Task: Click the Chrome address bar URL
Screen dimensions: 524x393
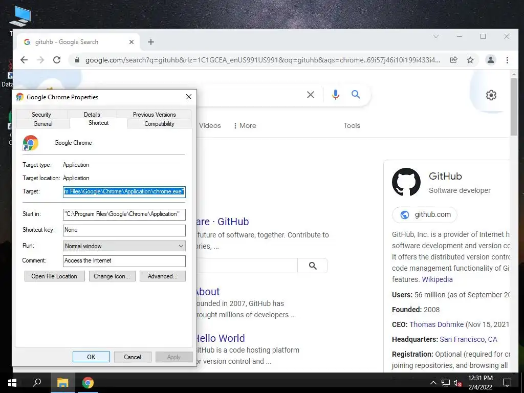Action: pos(263,60)
